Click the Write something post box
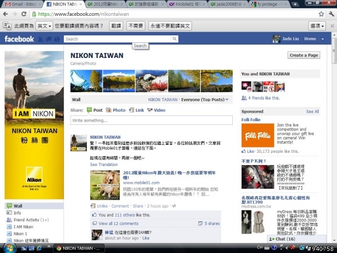Image resolution: width=337 pixels, height=253 pixels. 151,120
